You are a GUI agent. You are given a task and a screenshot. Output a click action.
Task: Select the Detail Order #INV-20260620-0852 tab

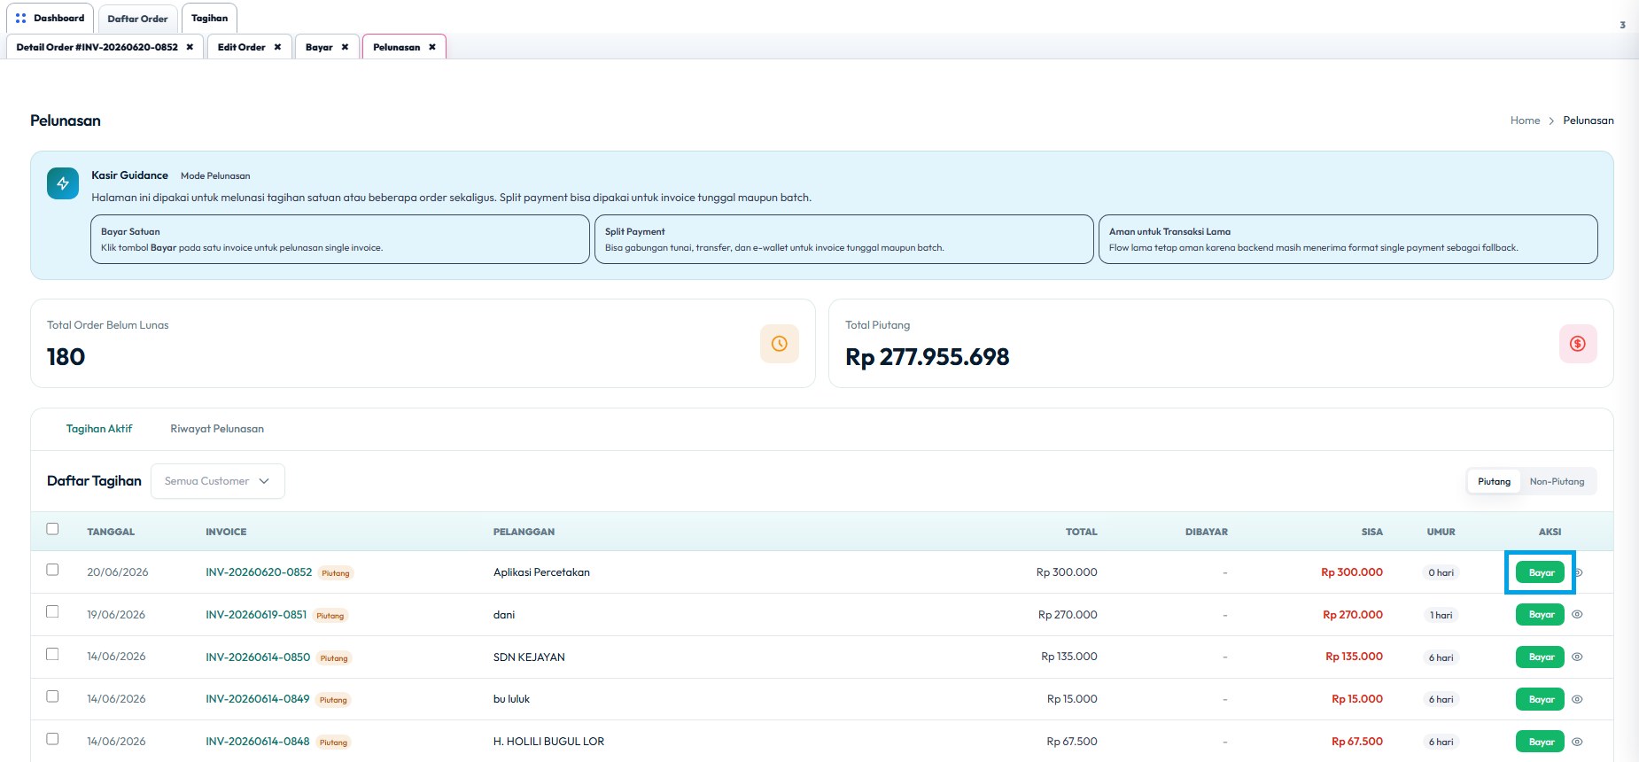97,47
